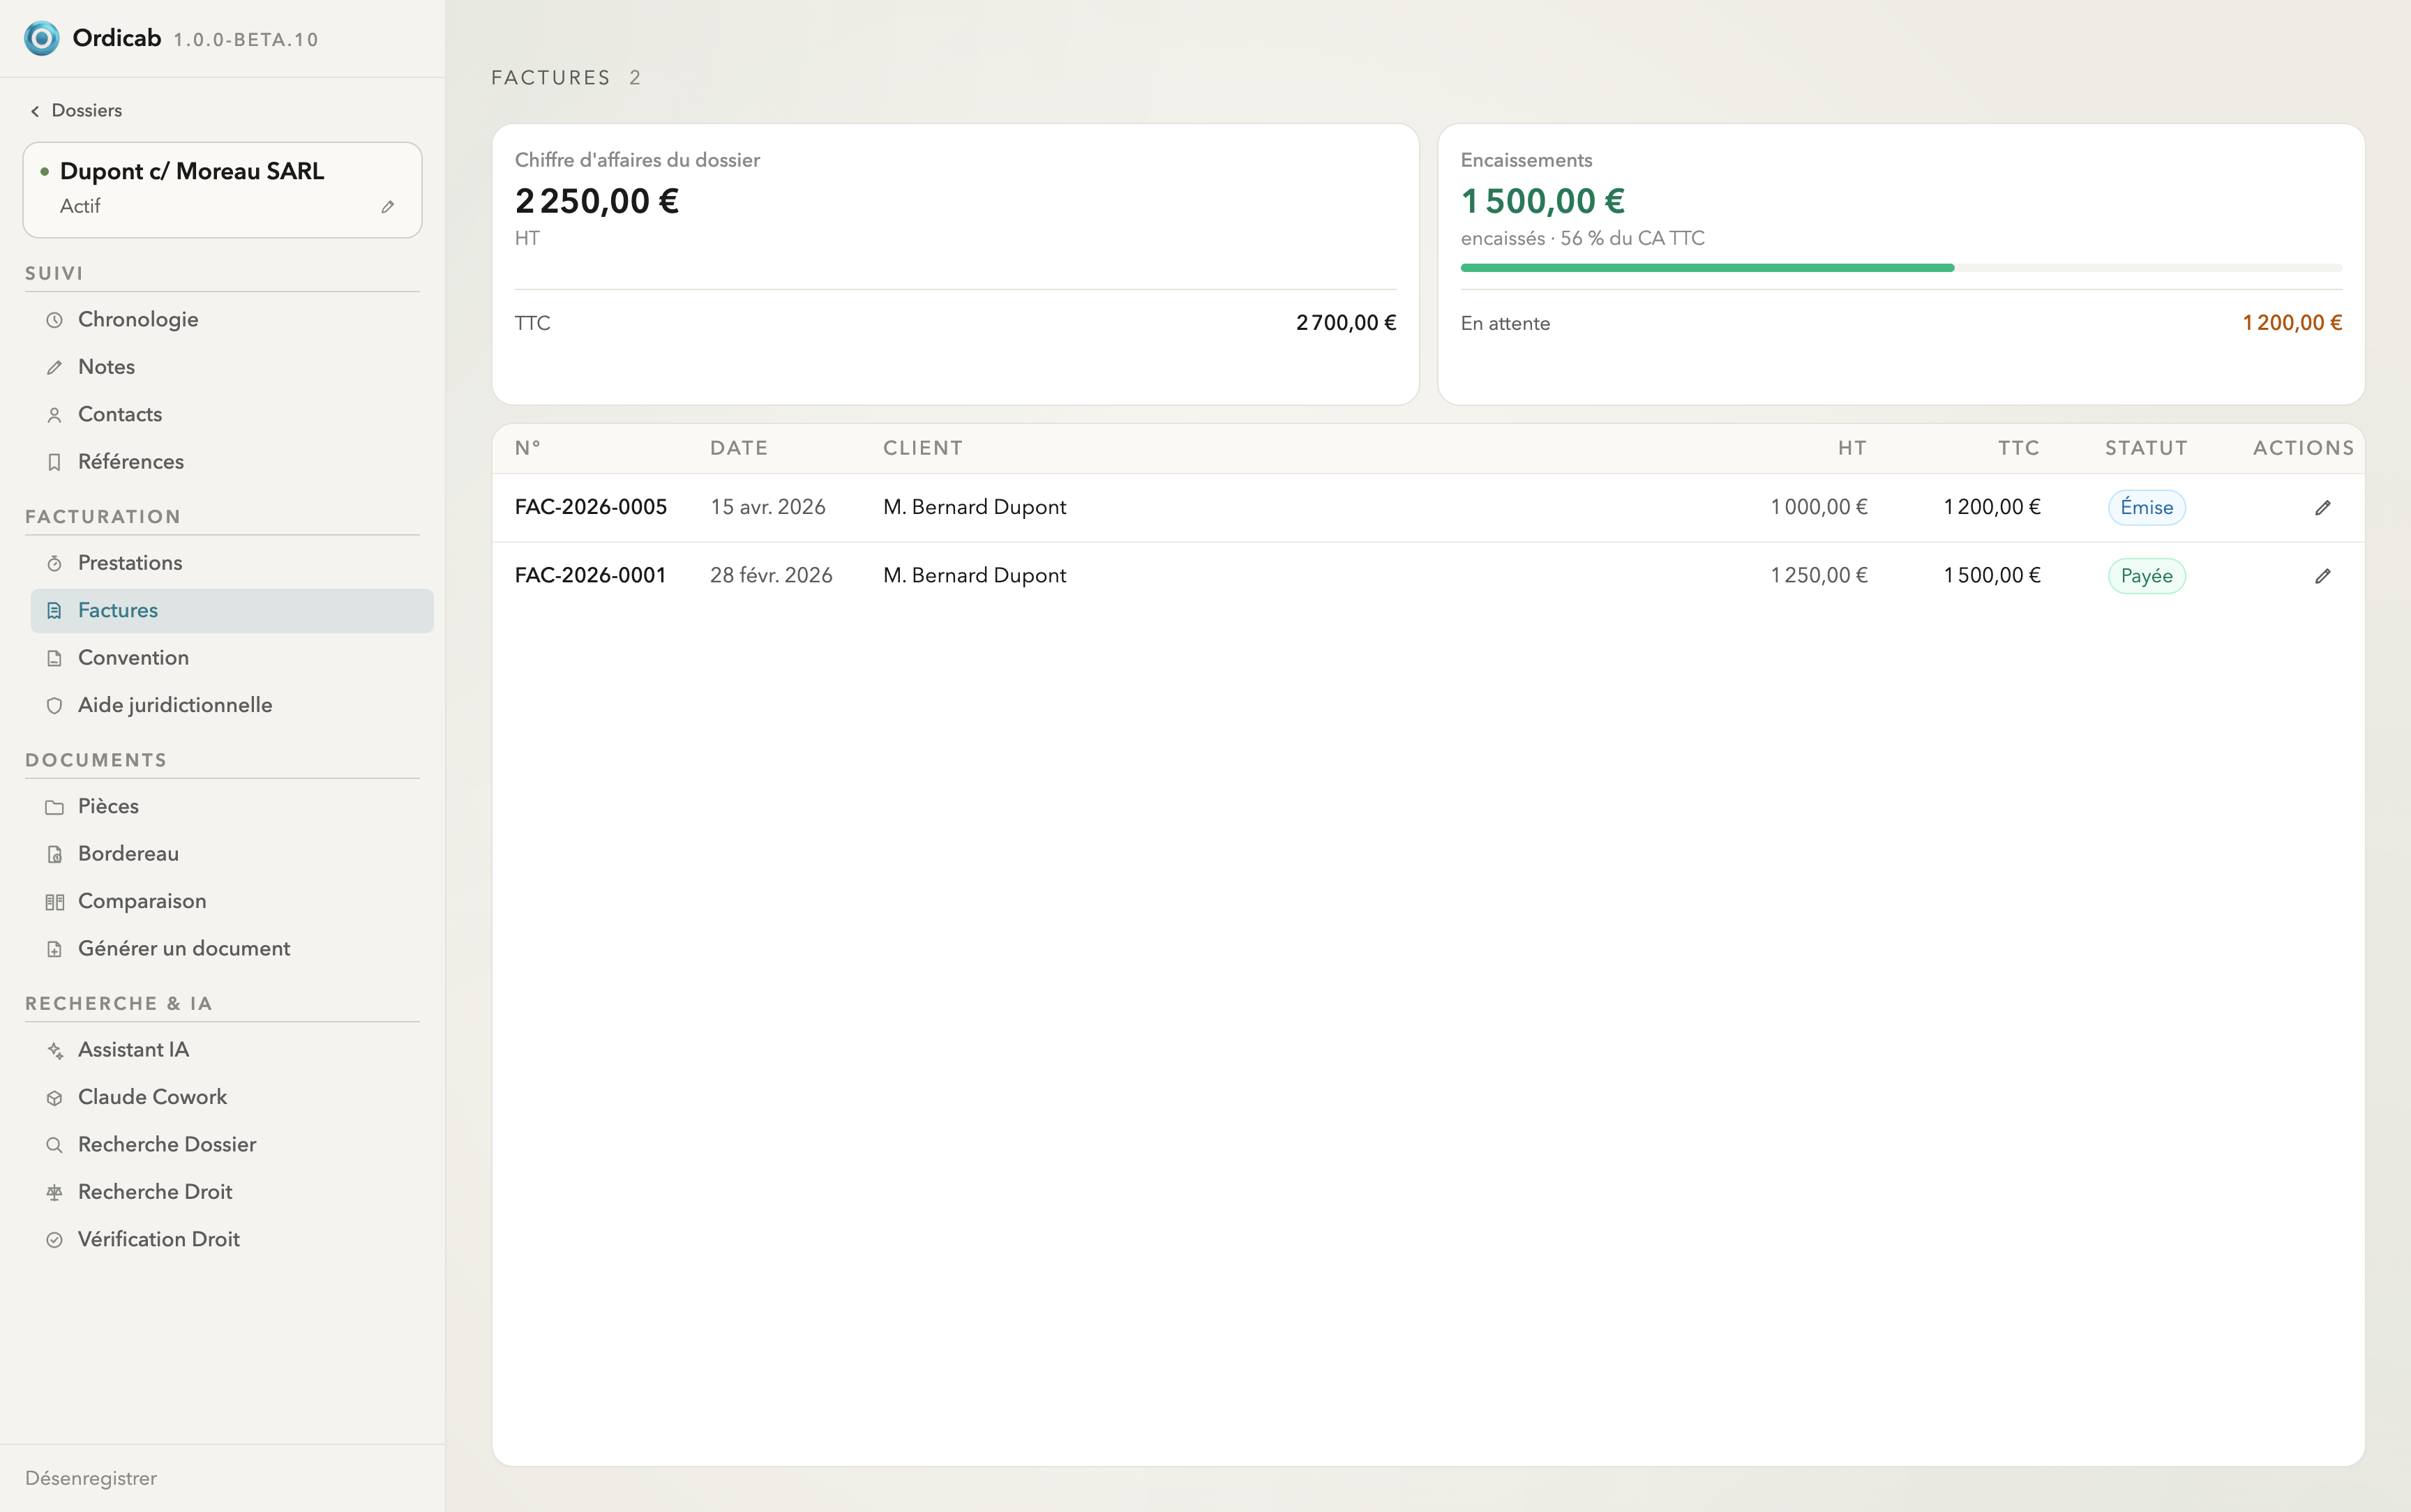Go to Contacts page
This screenshot has height=1512, width=2411.
[232, 415]
